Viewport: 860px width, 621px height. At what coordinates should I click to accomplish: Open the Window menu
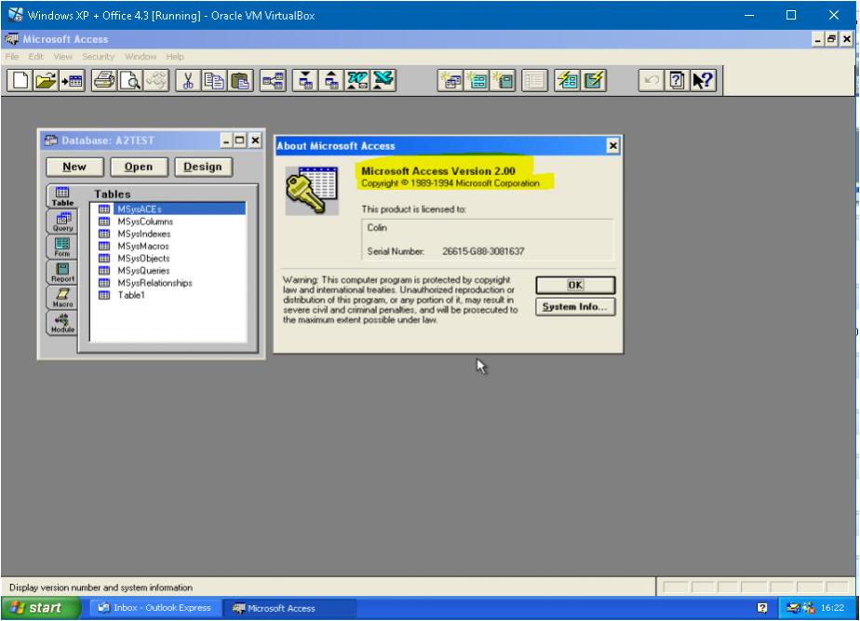(141, 57)
